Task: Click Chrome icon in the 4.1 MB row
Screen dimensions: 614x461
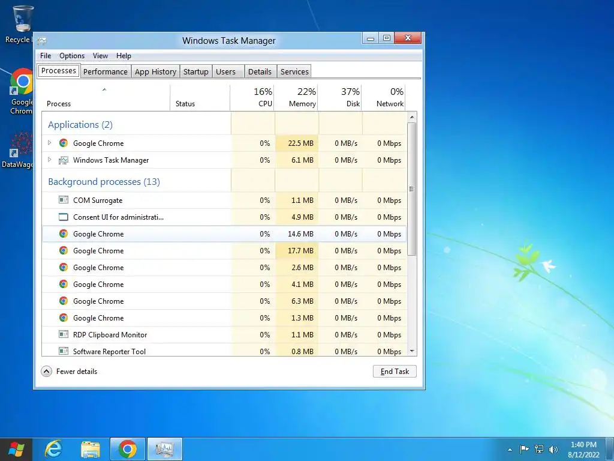Action: 64,284
